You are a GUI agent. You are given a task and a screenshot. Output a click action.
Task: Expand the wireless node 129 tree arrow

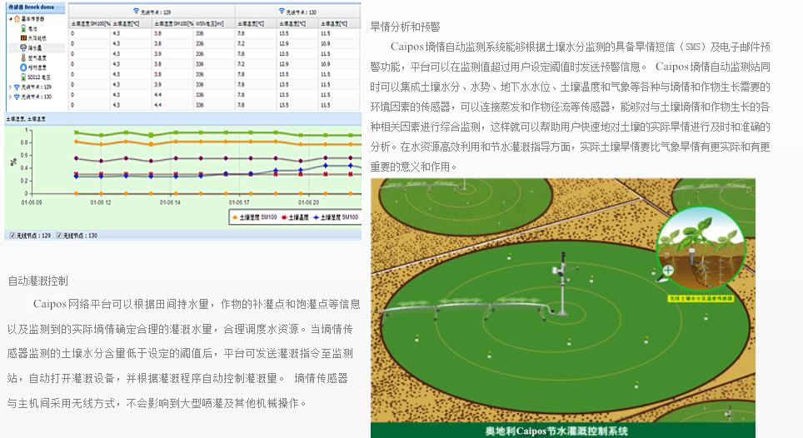tap(11, 87)
